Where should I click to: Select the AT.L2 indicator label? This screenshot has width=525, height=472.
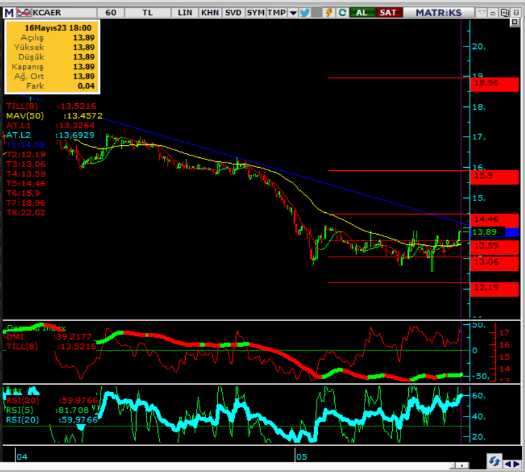18,135
